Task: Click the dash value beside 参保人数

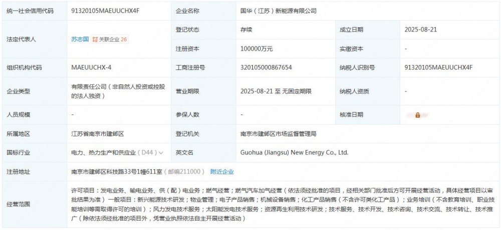Action: pos(242,115)
